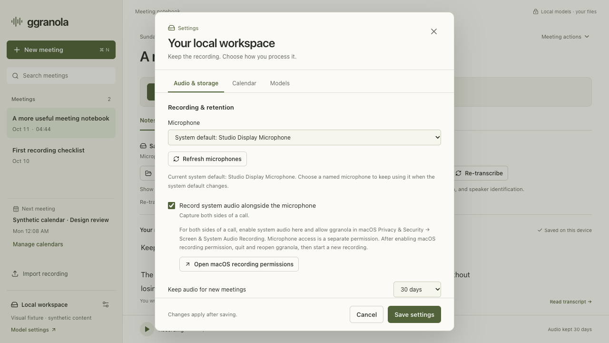Click Import recording

(40, 274)
